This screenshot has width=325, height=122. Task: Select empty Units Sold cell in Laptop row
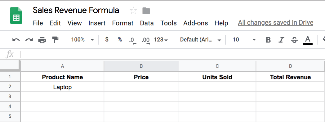click(217, 87)
